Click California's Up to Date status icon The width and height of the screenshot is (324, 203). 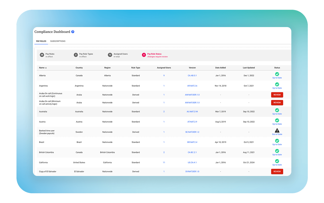coord(277,161)
